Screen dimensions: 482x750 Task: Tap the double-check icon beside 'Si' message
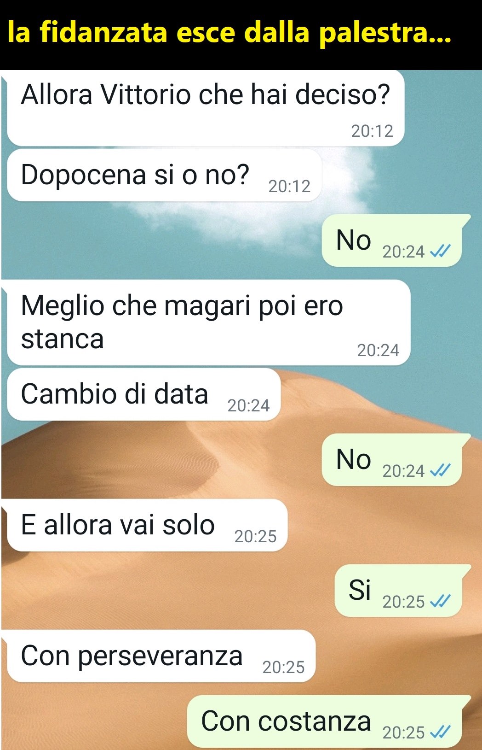tap(440, 602)
